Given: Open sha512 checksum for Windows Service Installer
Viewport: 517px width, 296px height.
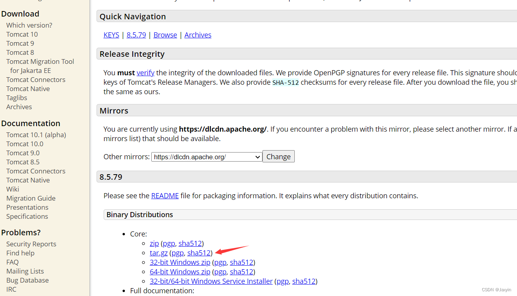Looking at the screenshot, I should click(304, 281).
